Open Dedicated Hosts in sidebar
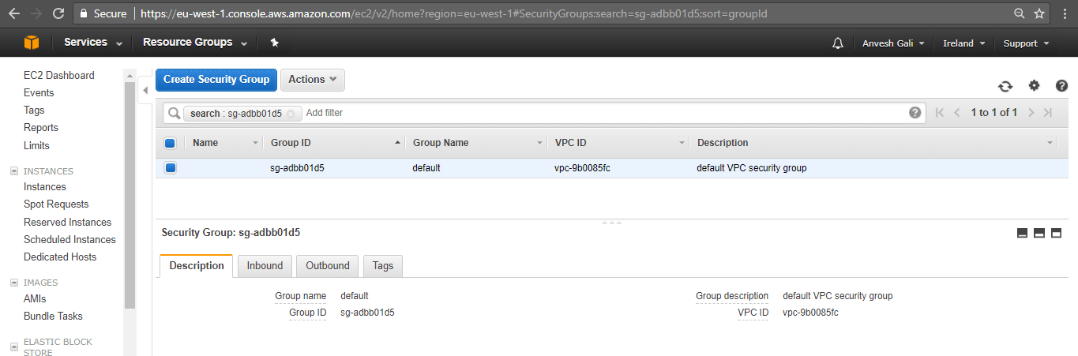Image resolution: width=1078 pixels, height=356 pixels. [x=60, y=257]
